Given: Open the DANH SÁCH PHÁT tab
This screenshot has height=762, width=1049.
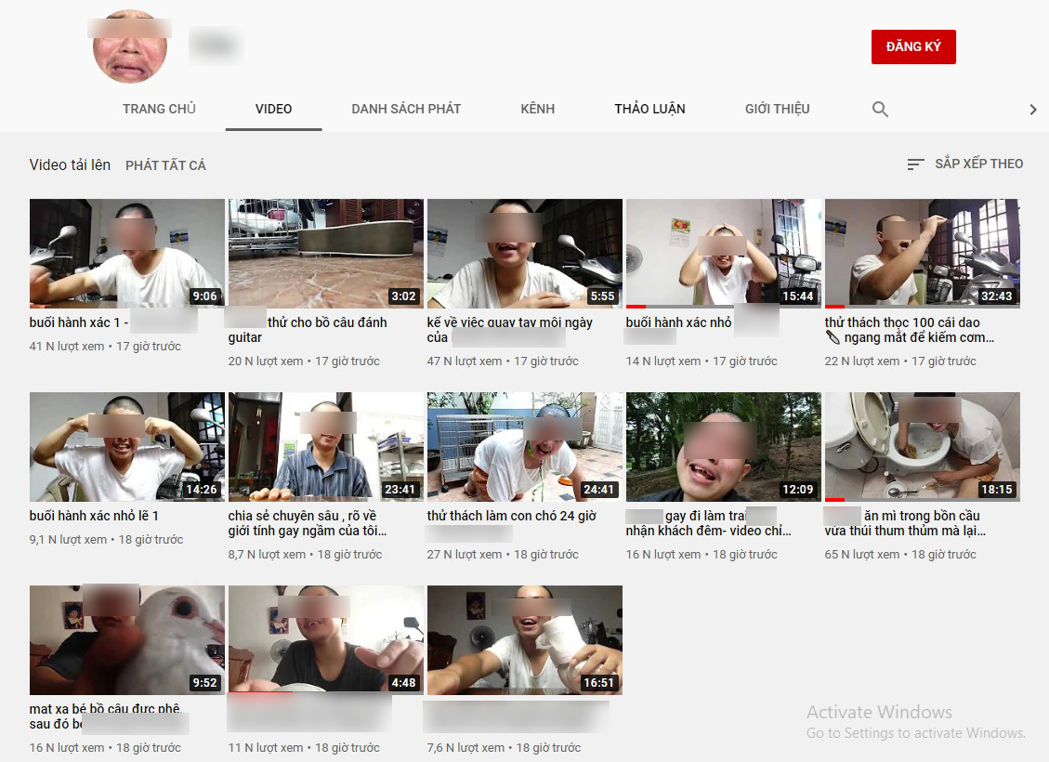Looking at the screenshot, I should click(x=406, y=108).
